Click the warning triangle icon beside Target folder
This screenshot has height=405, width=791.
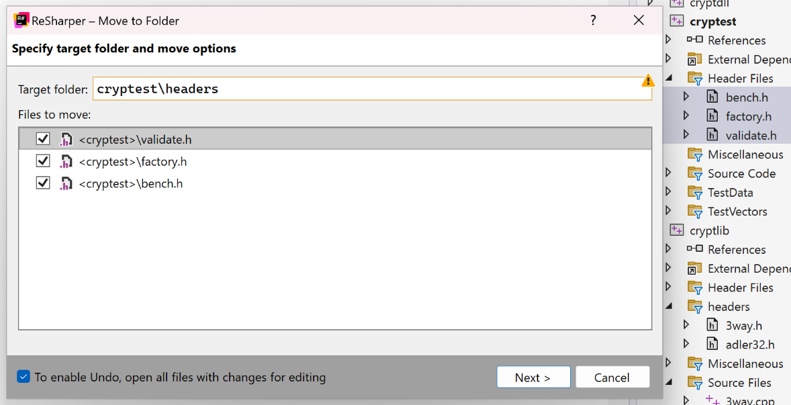[x=647, y=81]
